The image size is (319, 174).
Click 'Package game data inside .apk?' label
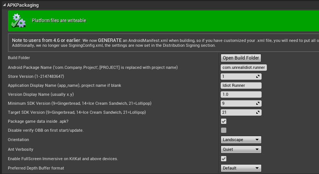click(x=38, y=121)
